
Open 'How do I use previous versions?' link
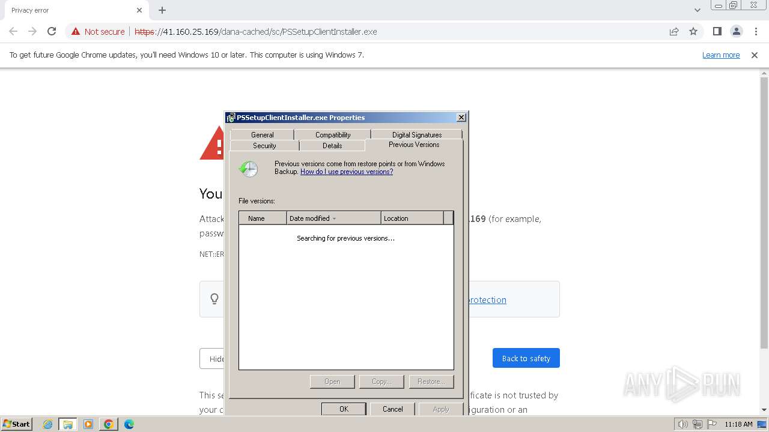(x=347, y=172)
